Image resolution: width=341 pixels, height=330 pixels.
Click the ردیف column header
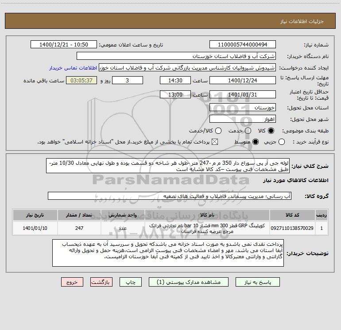pos(322,215)
